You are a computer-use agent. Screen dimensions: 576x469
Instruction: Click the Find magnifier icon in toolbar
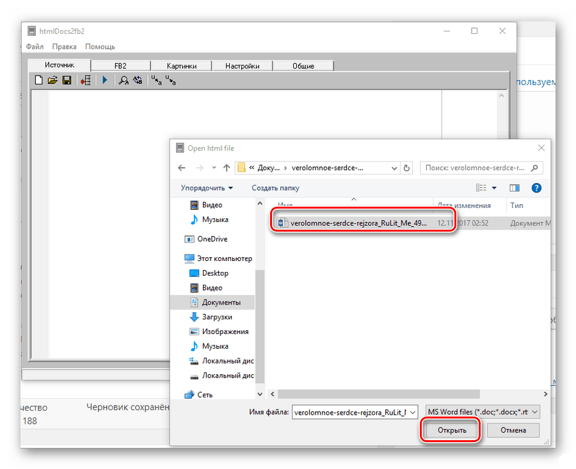[124, 80]
